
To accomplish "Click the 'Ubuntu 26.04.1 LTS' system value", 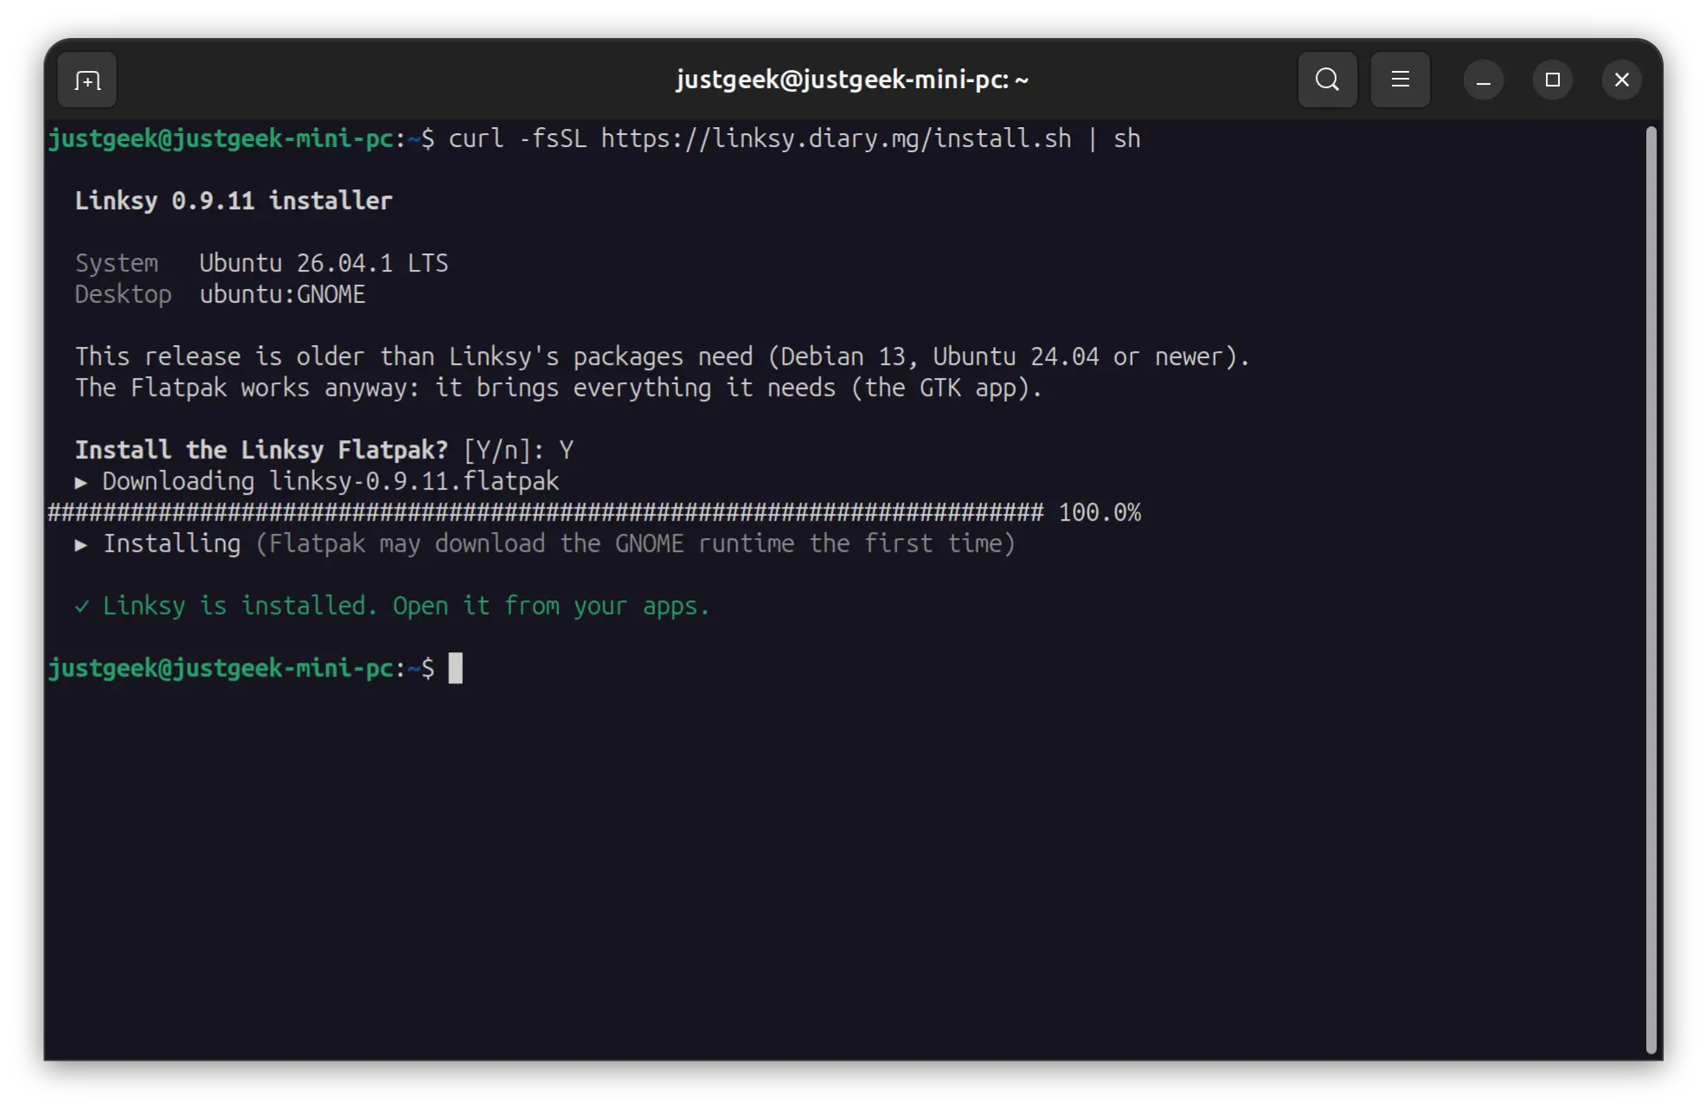I will click(x=324, y=263).
